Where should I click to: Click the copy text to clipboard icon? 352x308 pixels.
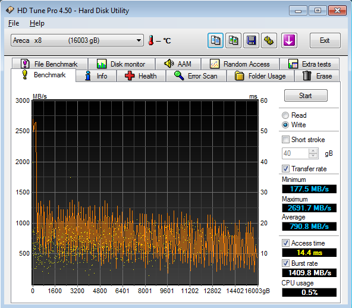215,40
